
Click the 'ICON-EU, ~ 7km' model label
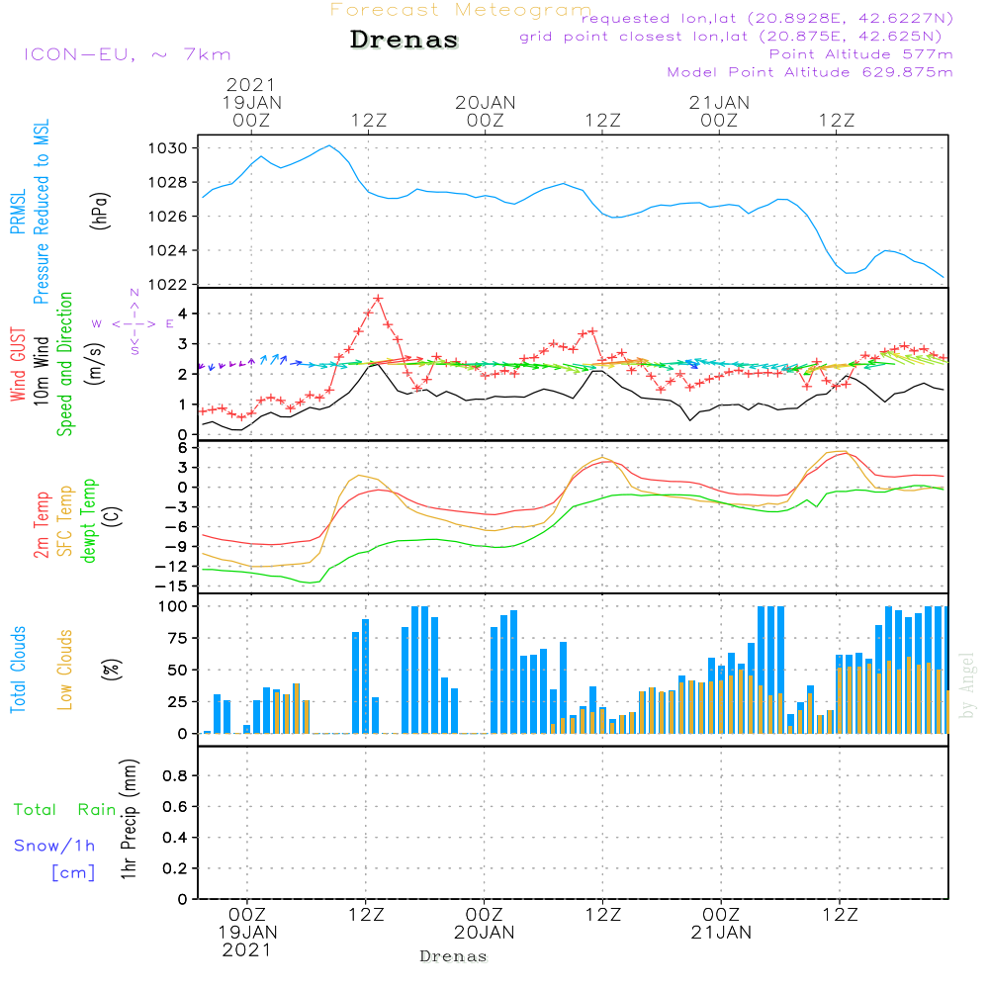(x=128, y=54)
